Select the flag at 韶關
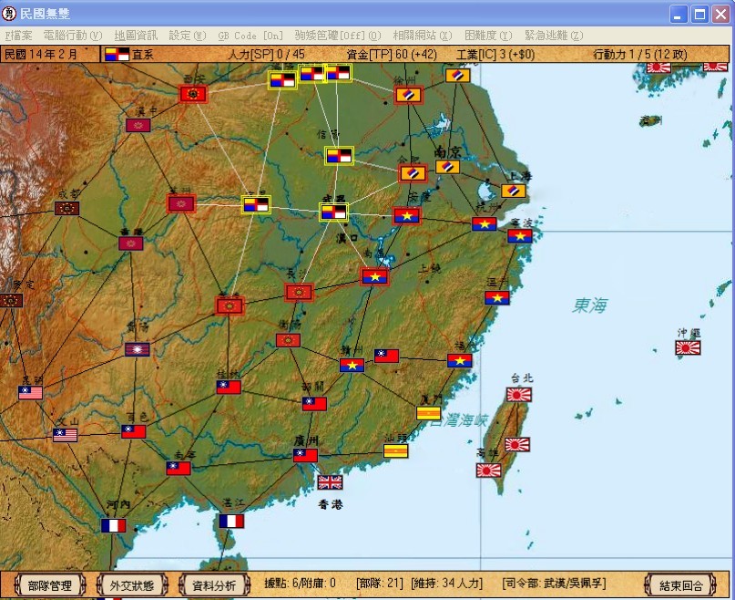735x600 pixels. click(x=314, y=404)
